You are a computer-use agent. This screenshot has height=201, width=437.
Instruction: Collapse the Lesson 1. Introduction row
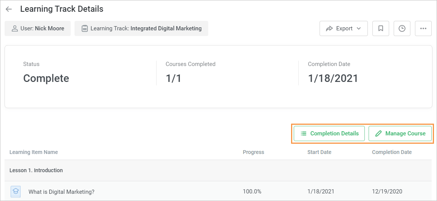36,170
